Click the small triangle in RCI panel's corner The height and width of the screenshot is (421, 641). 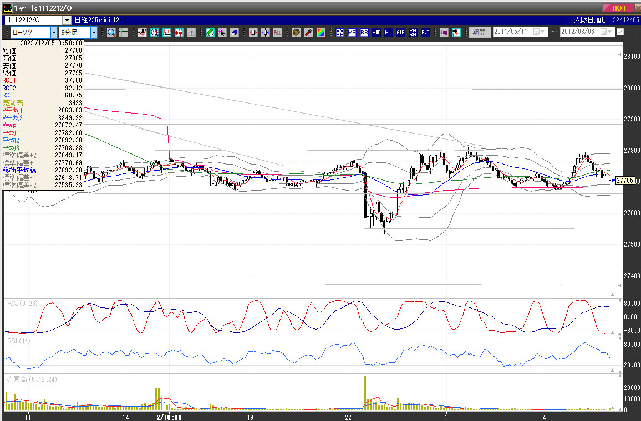[x=612, y=333]
